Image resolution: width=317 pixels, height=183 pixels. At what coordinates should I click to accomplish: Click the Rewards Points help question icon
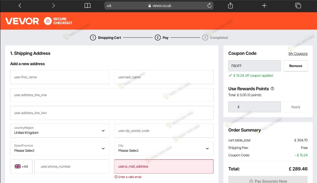click(x=272, y=88)
